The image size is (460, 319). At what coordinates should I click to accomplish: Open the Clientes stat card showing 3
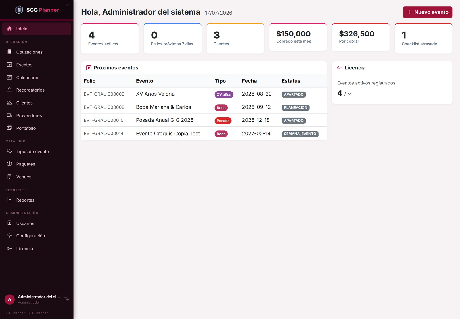235,38
